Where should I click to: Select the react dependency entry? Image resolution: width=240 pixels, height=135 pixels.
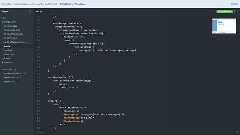pyautogui.click(x=10, y=82)
